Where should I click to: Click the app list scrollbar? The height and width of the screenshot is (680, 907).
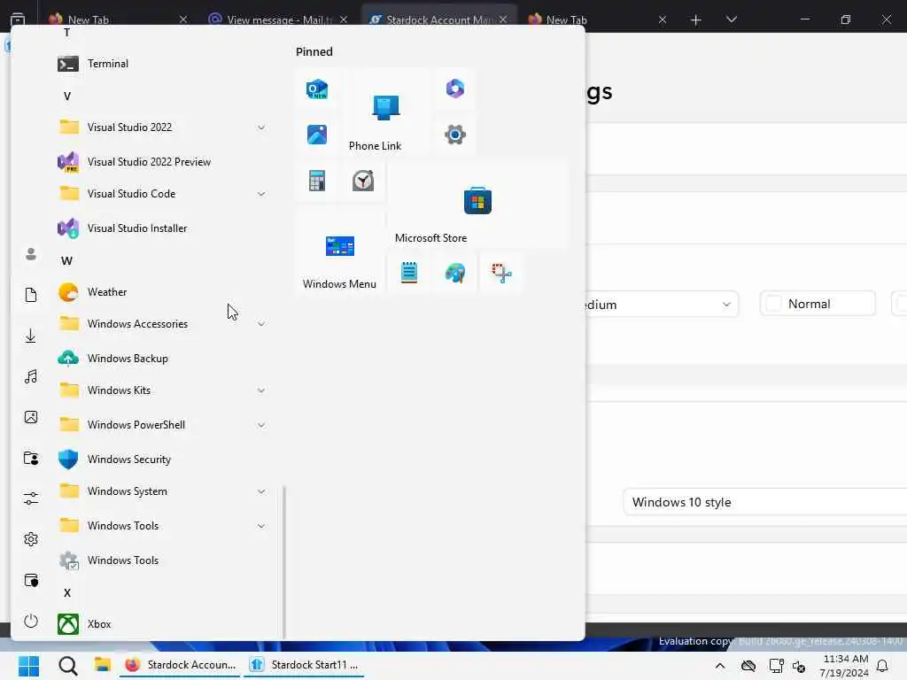click(x=283, y=562)
